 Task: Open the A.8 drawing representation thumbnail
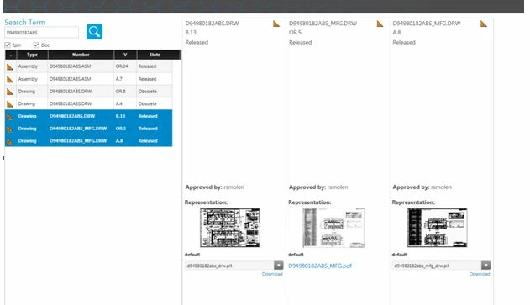click(x=438, y=228)
